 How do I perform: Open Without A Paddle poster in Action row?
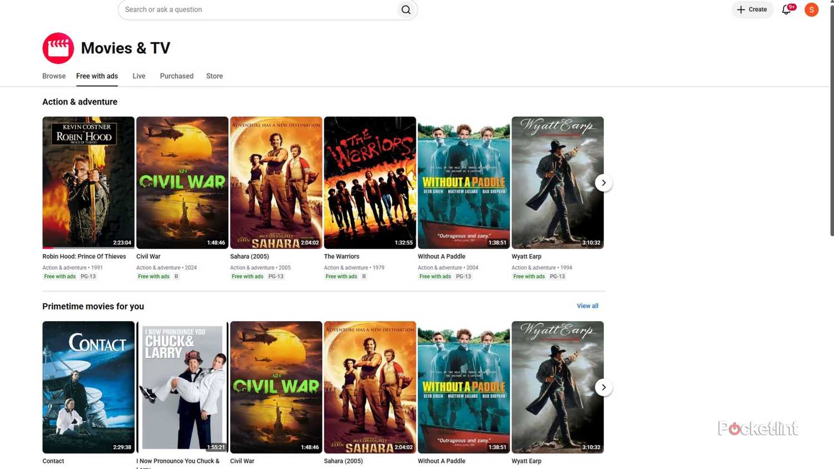pyautogui.click(x=464, y=182)
